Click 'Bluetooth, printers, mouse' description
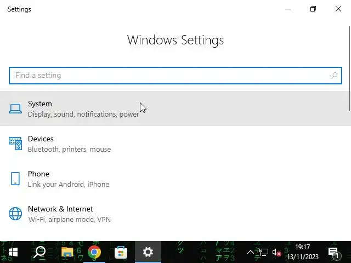The width and height of the screenshot is (351, 263). click(x=70, y=150)
